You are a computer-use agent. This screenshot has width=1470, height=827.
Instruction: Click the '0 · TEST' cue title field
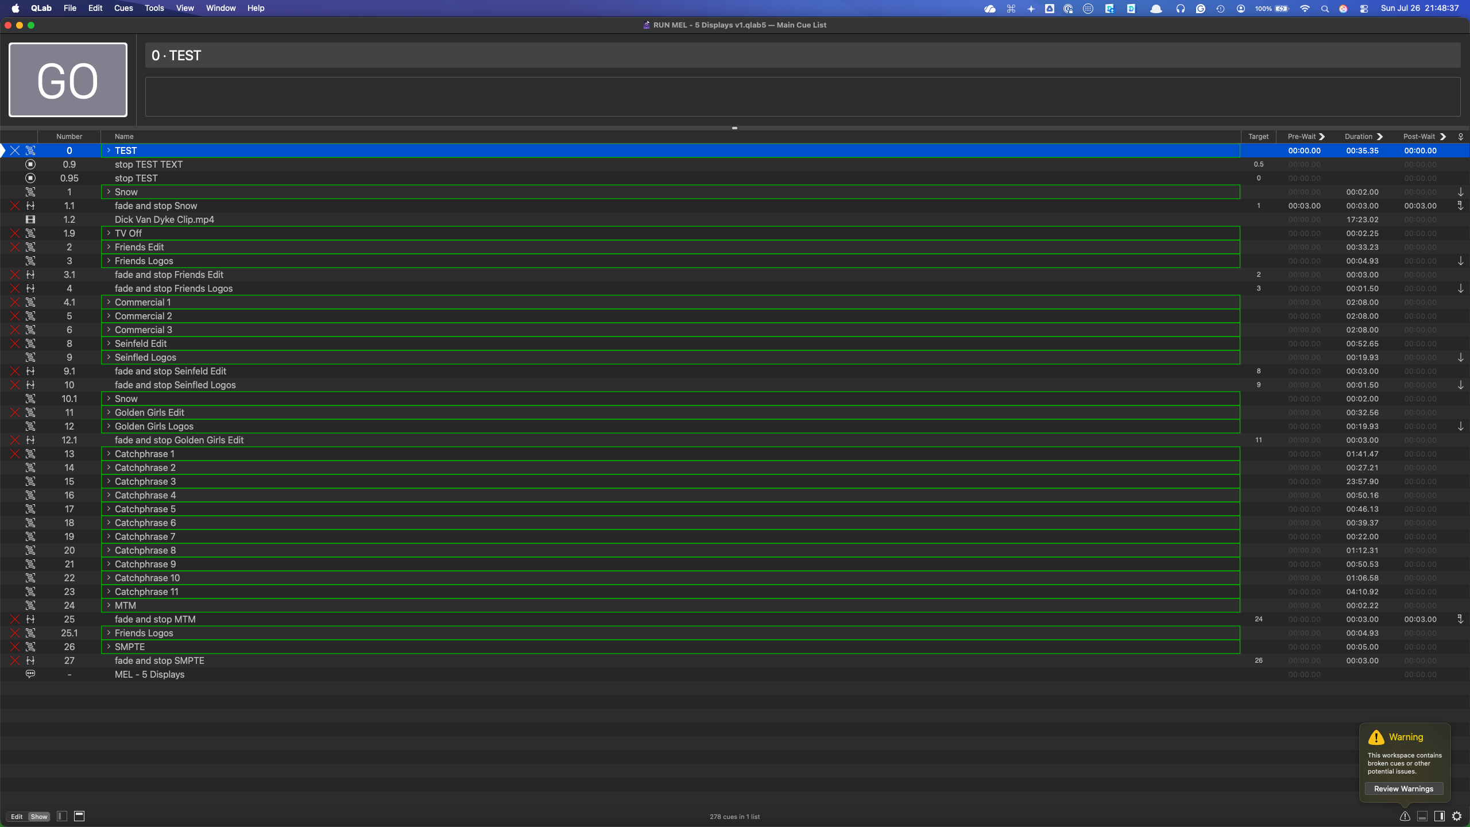pos(802,55)
